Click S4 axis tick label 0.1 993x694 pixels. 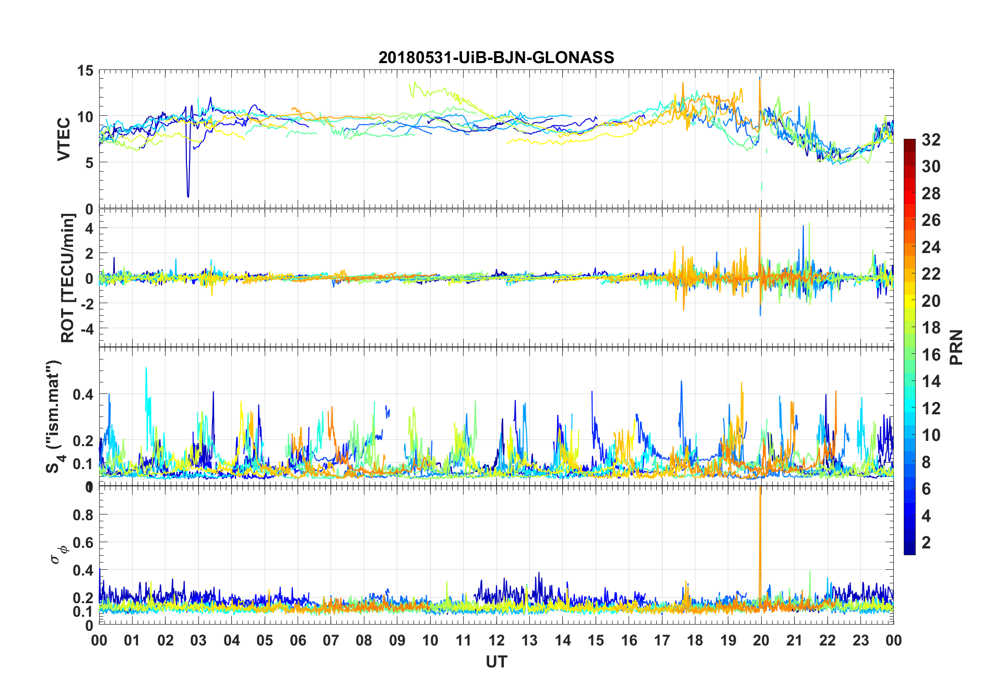point(84,464)
